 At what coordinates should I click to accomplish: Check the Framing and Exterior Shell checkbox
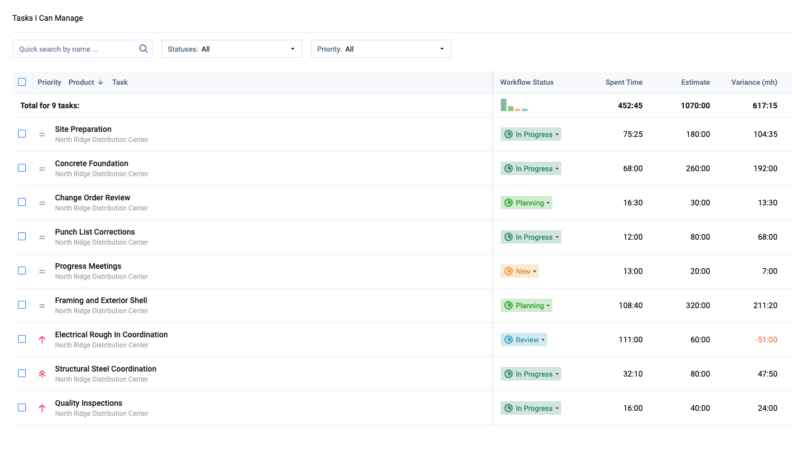22,305
